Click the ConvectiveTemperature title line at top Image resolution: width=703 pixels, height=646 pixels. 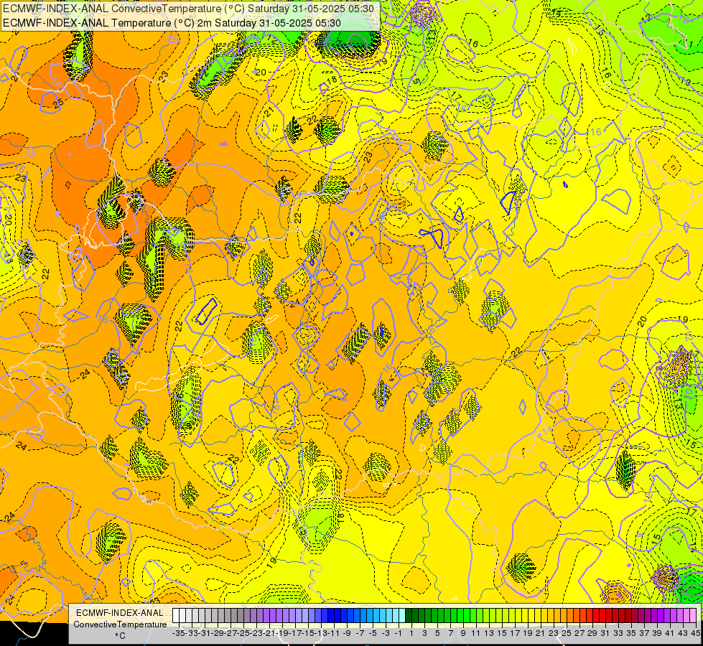[188, 8]
